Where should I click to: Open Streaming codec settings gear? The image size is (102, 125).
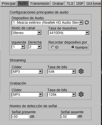(x=81, y=71)
